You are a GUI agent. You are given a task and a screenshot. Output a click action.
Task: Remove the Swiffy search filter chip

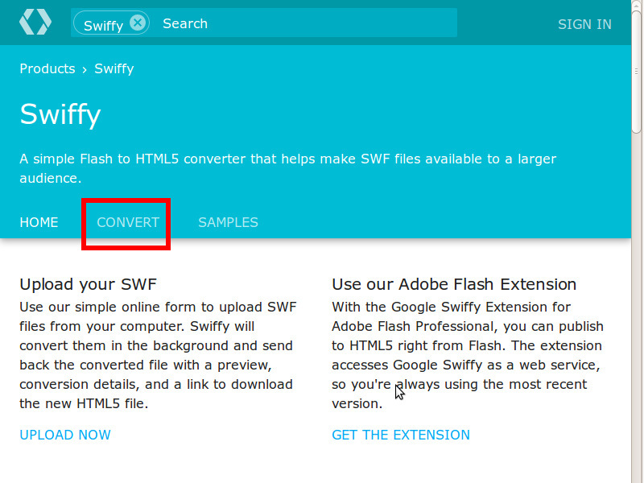(138, 23)
